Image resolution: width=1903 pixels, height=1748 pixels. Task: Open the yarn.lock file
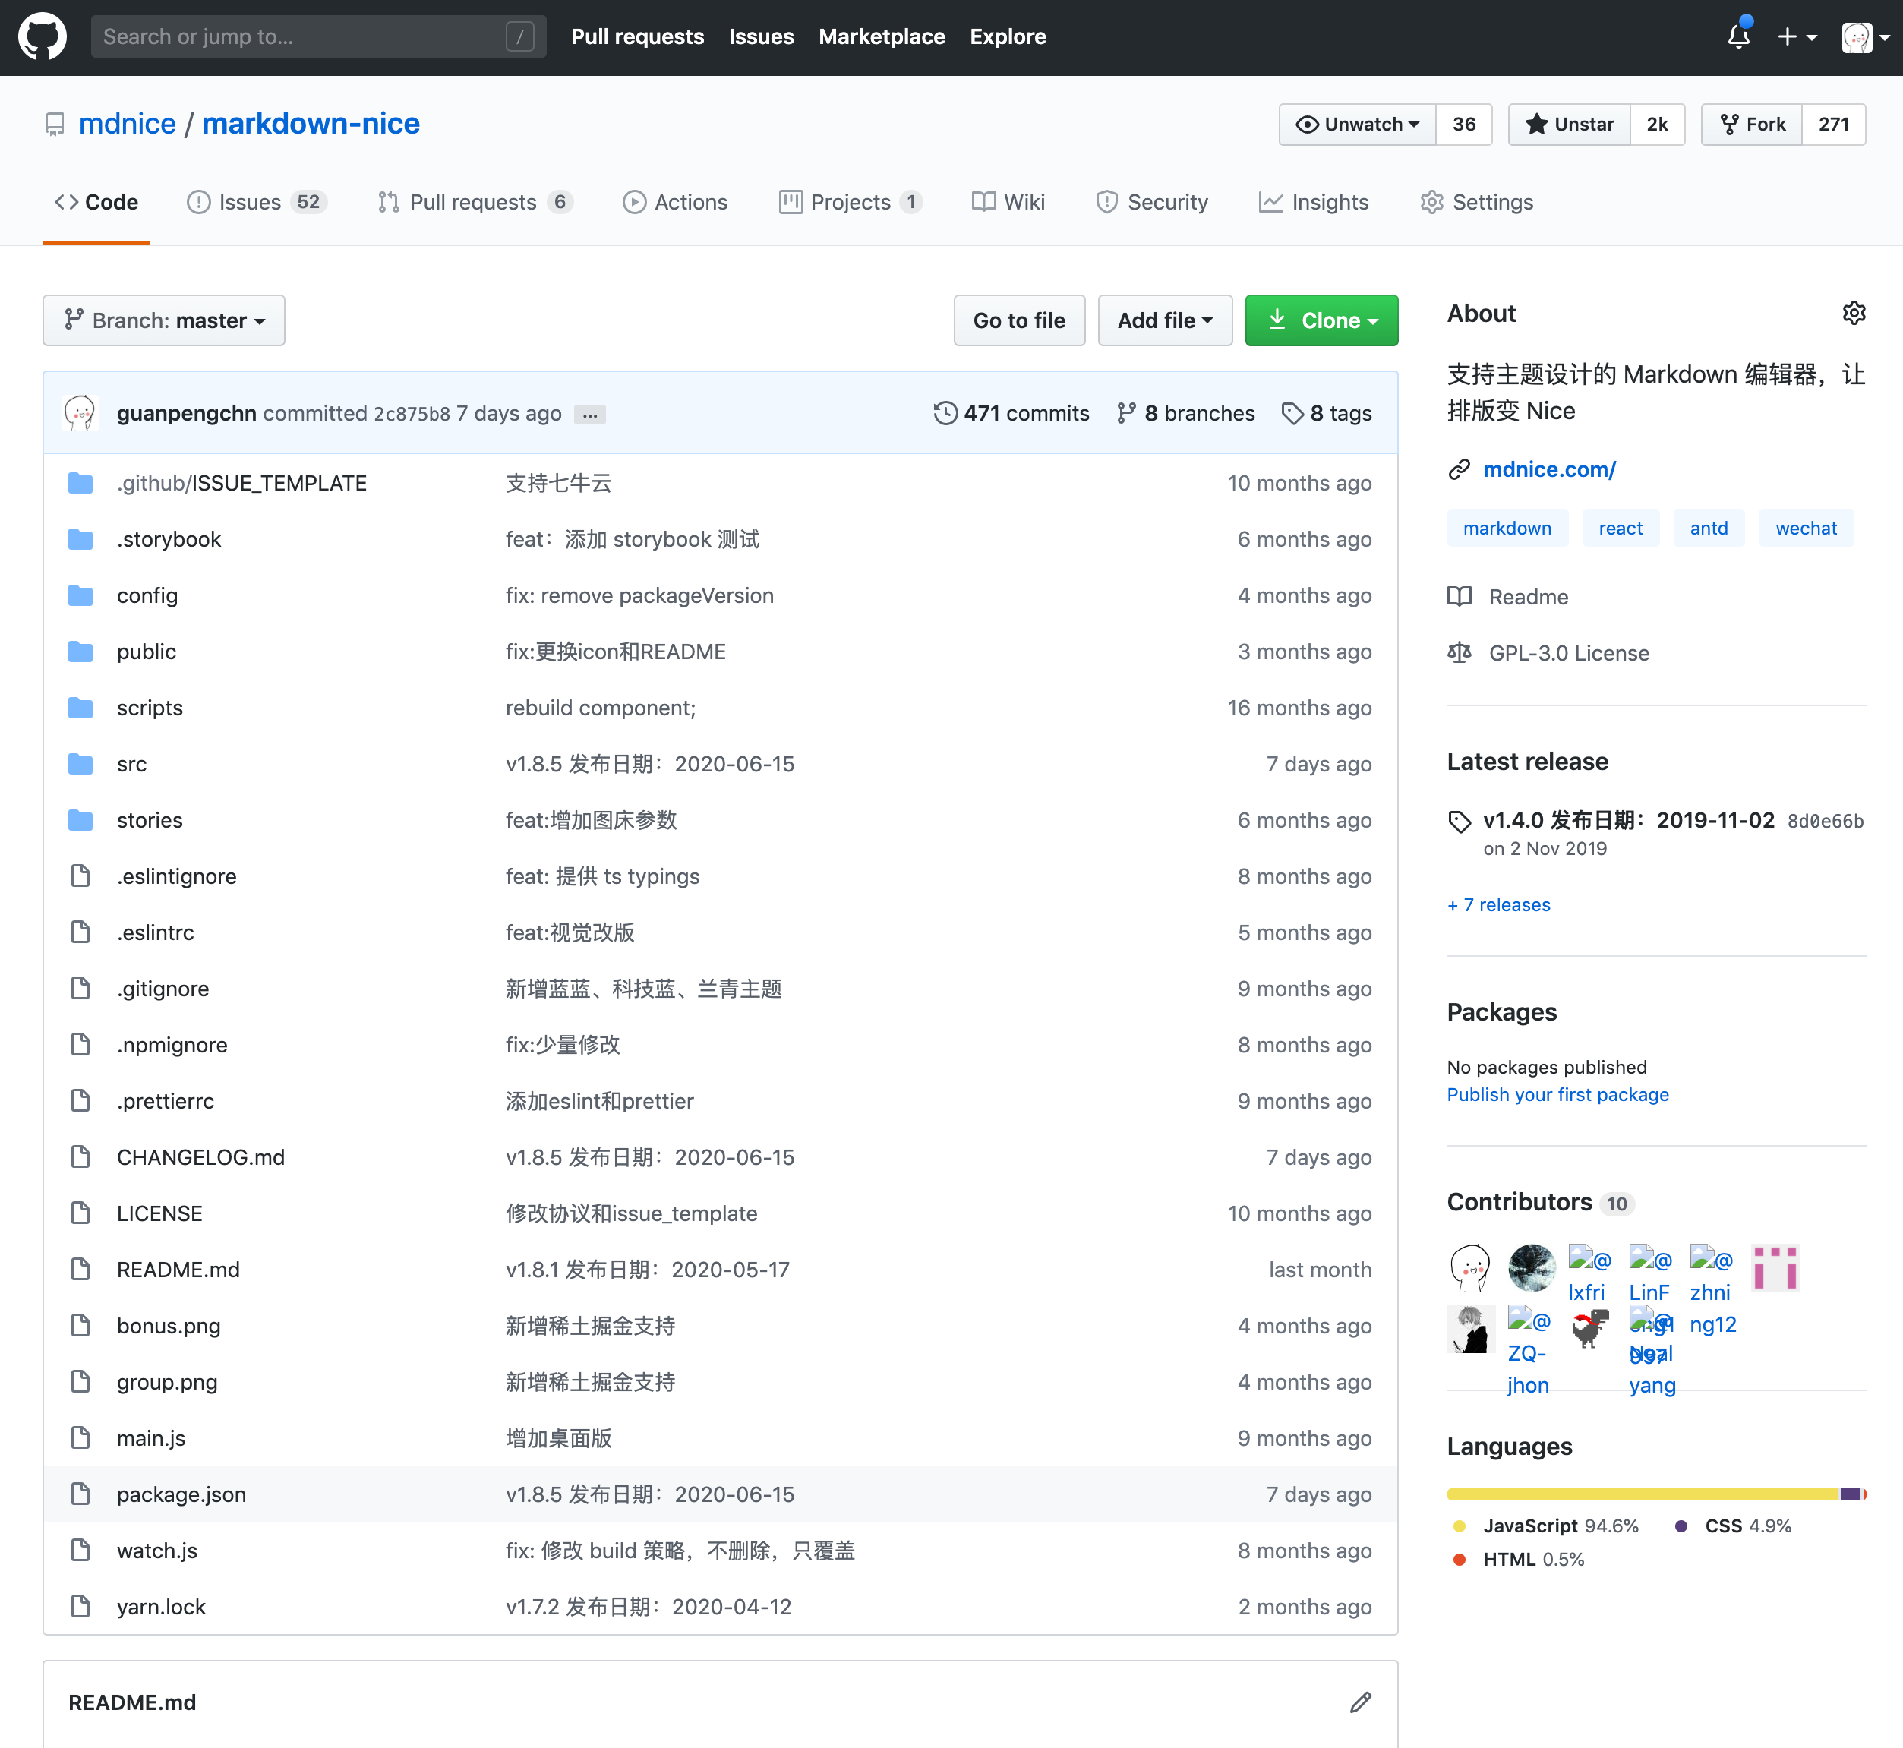pyautogui.click(x=161, y=1607)
